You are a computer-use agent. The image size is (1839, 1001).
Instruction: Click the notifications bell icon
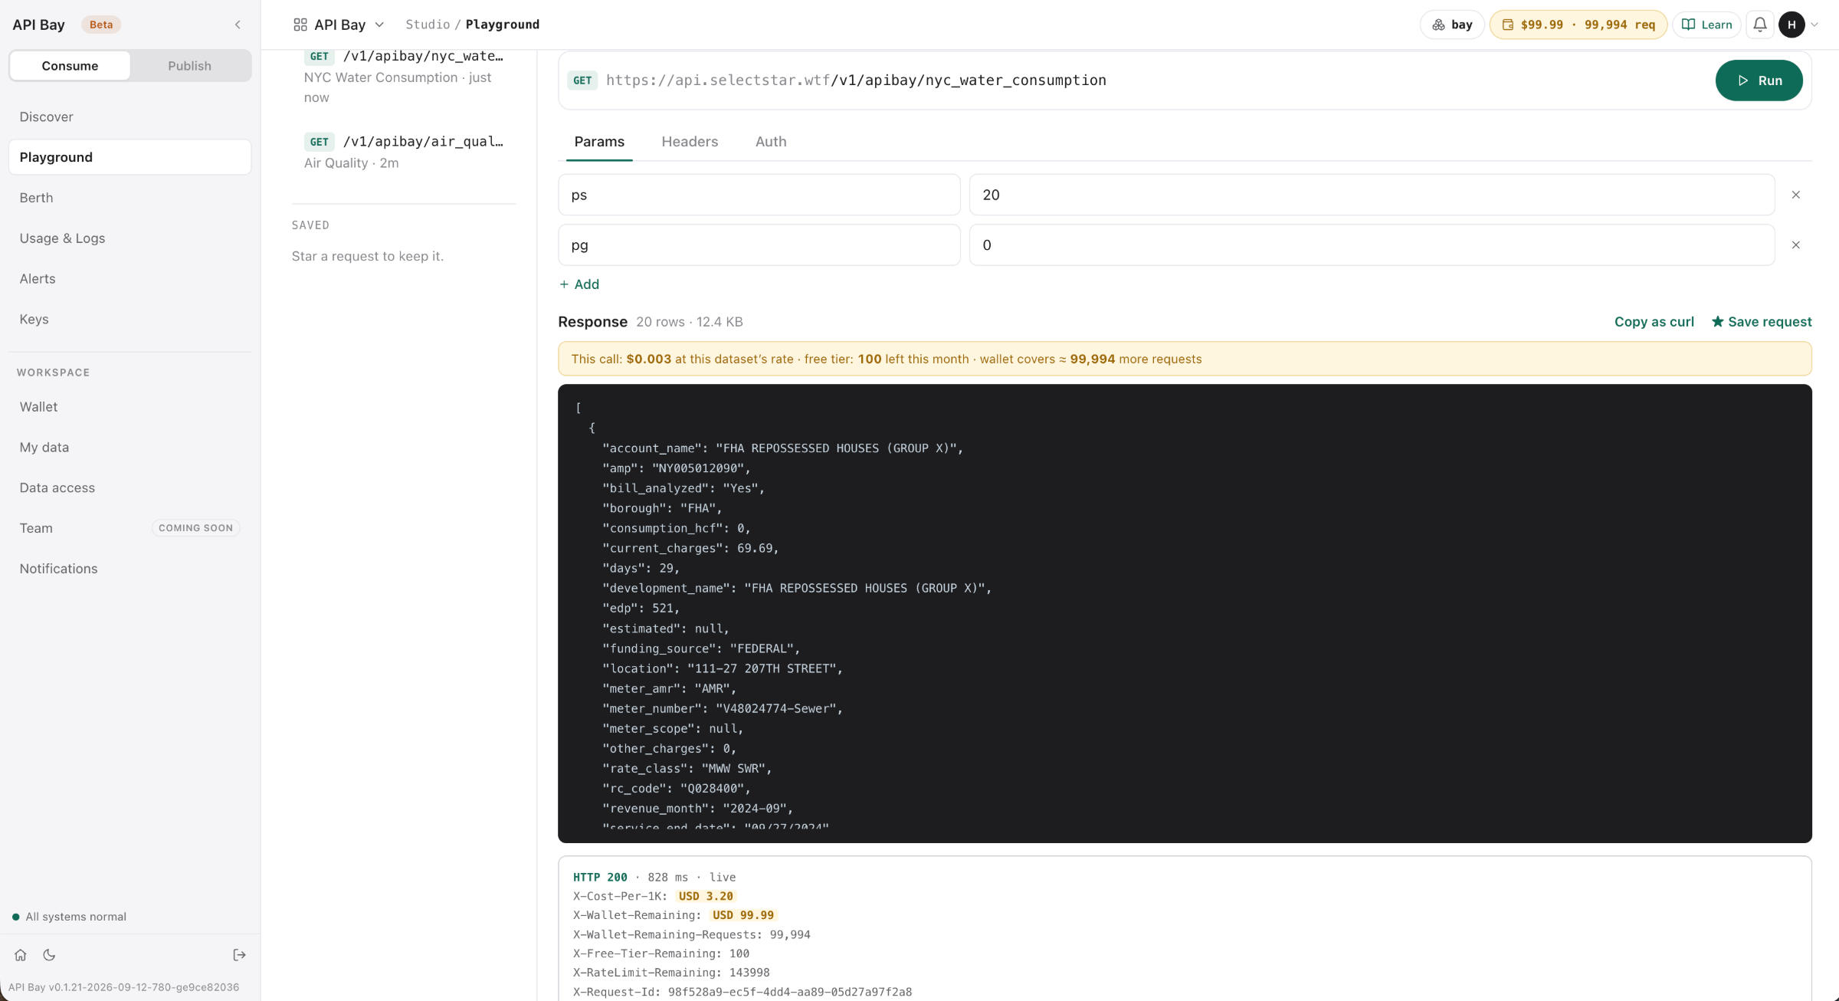(x=1760, y=25)
